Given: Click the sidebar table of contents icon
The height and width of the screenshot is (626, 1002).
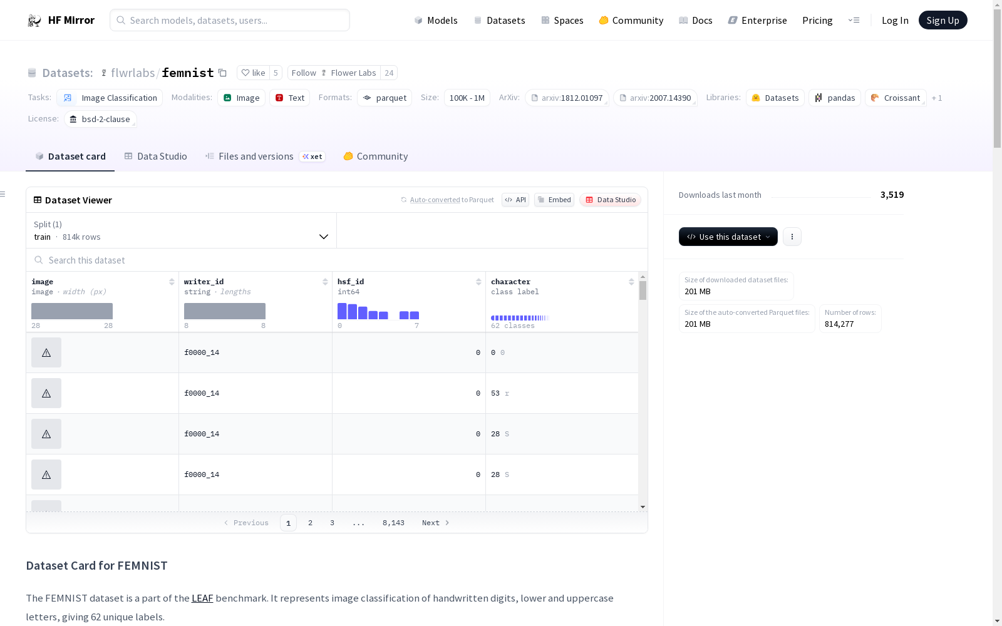Looking at the screenshot, I should [x=3, y=194].
